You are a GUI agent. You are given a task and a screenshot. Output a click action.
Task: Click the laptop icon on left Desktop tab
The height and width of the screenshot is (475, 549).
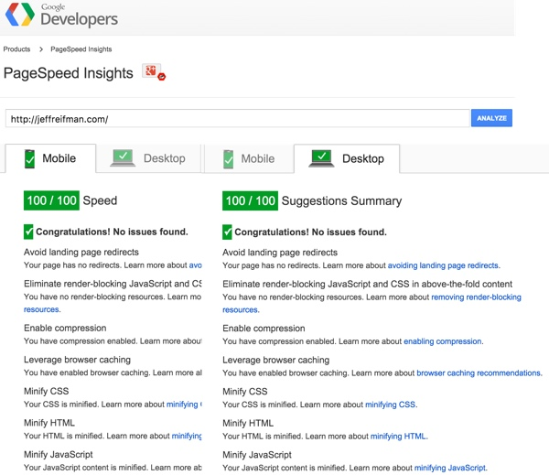pos(123,158)
